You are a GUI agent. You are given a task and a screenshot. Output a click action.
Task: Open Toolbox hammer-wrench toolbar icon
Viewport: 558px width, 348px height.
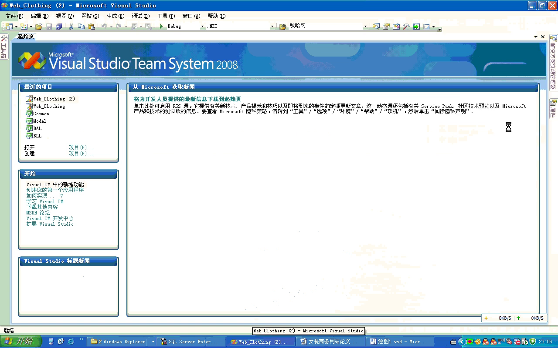(406, 27)
